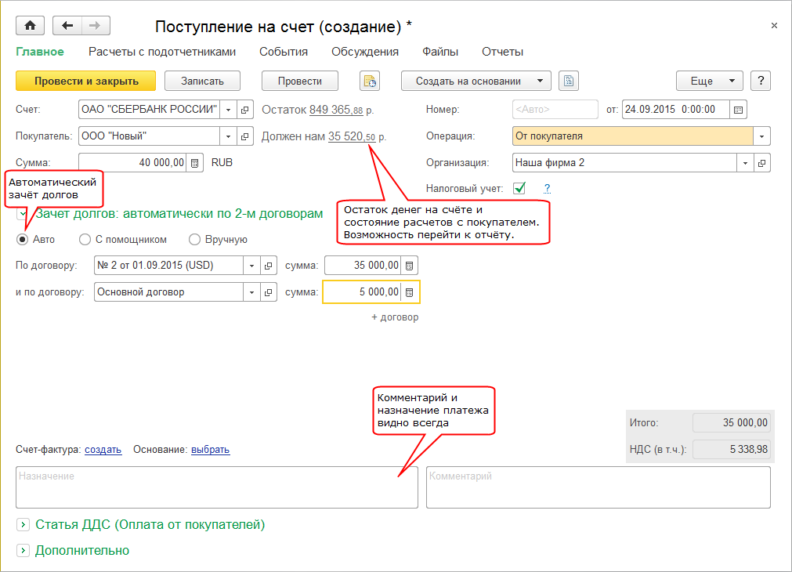This screenshot has width=792, height=572.
Task: Expand the Дополнительно section
Action: coord(23,550)
